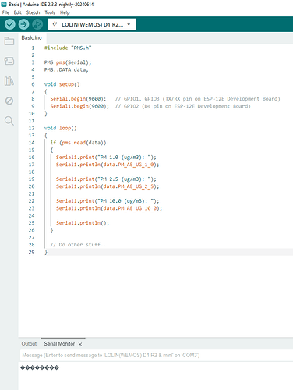293x390 pixels.
Task: Click the println data.PM_AE_UG_1_0 line
Action: (108, 165)
